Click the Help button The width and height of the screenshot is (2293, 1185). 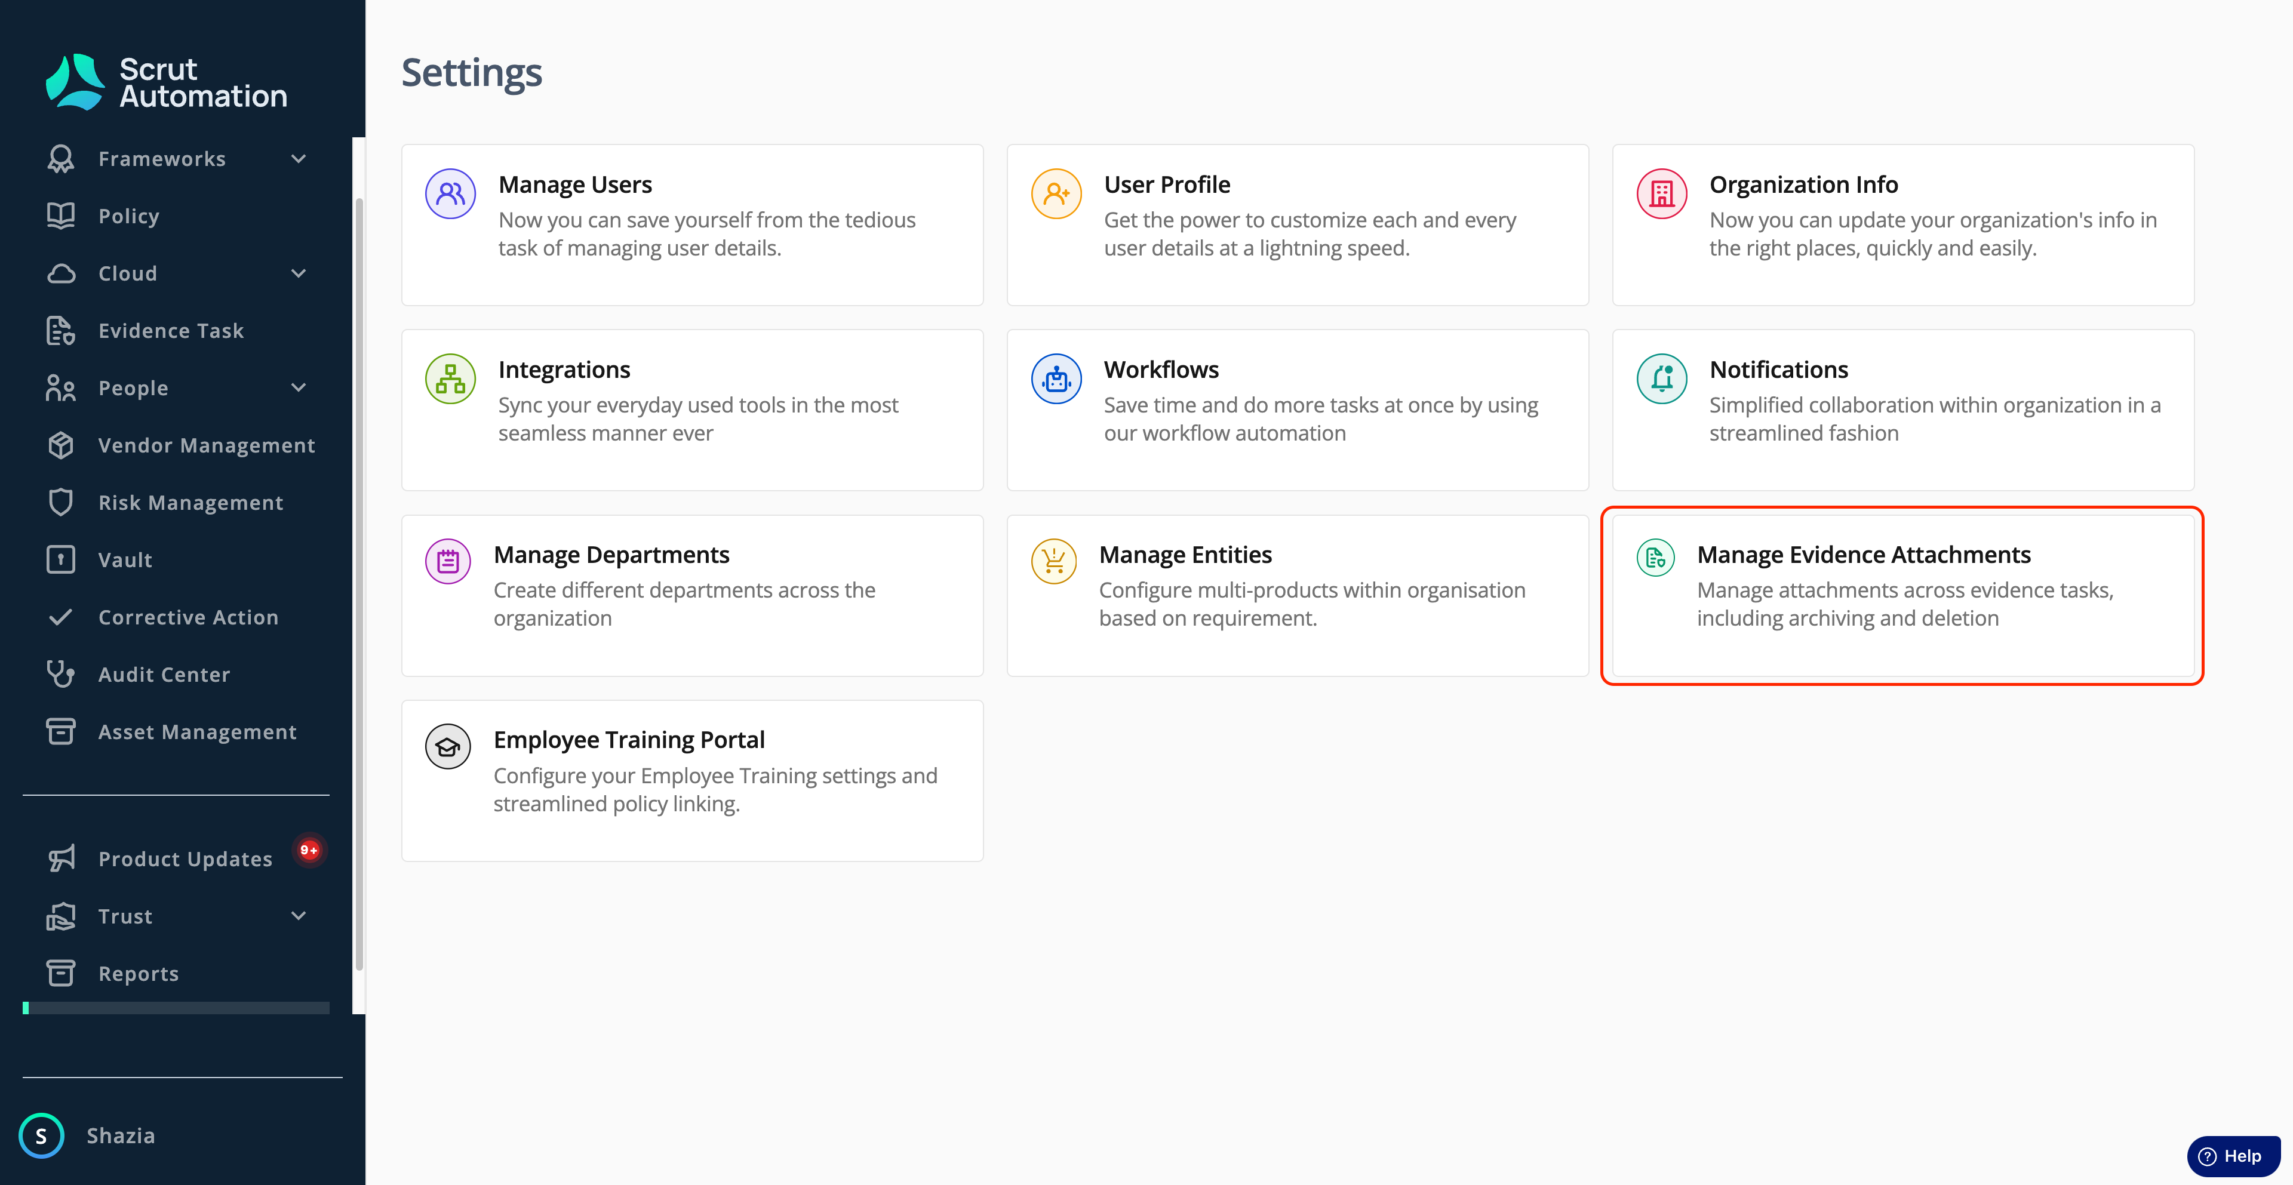pos(2233,1156)
